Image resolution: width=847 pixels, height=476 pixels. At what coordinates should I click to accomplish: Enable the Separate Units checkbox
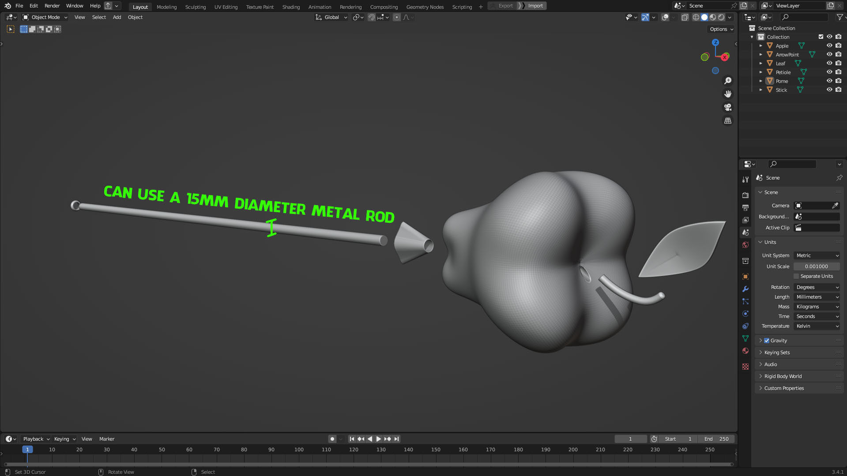tap(796, 276)
